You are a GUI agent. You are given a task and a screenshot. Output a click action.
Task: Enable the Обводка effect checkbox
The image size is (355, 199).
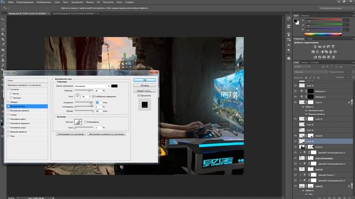[x=8, y=102]
